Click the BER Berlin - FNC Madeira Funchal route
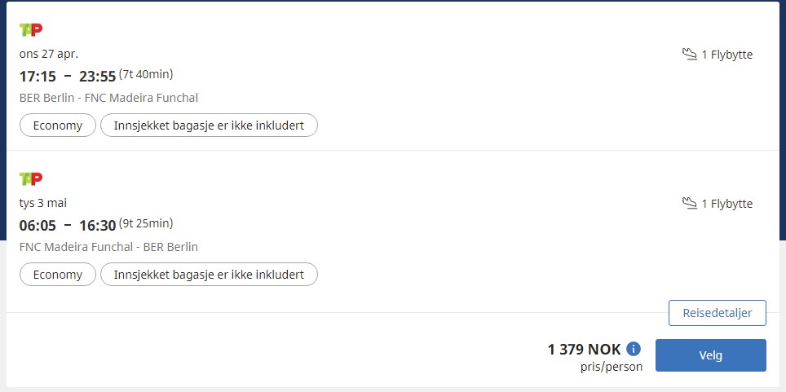 click(x=108, y=98)
